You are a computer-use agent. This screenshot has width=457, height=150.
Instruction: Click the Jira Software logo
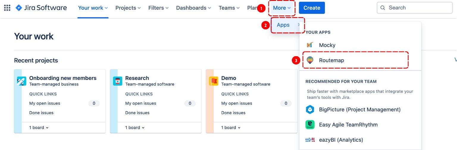coord(41,8)
